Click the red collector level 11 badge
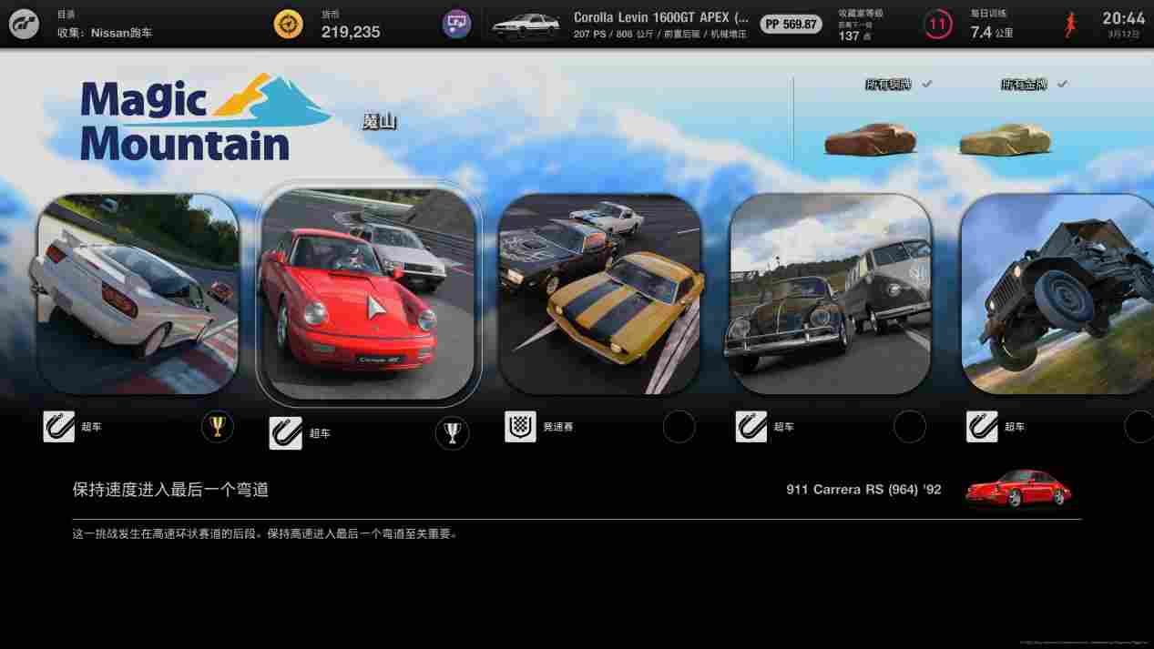This screenshot has width=1154, height=649. click(937, 23)
